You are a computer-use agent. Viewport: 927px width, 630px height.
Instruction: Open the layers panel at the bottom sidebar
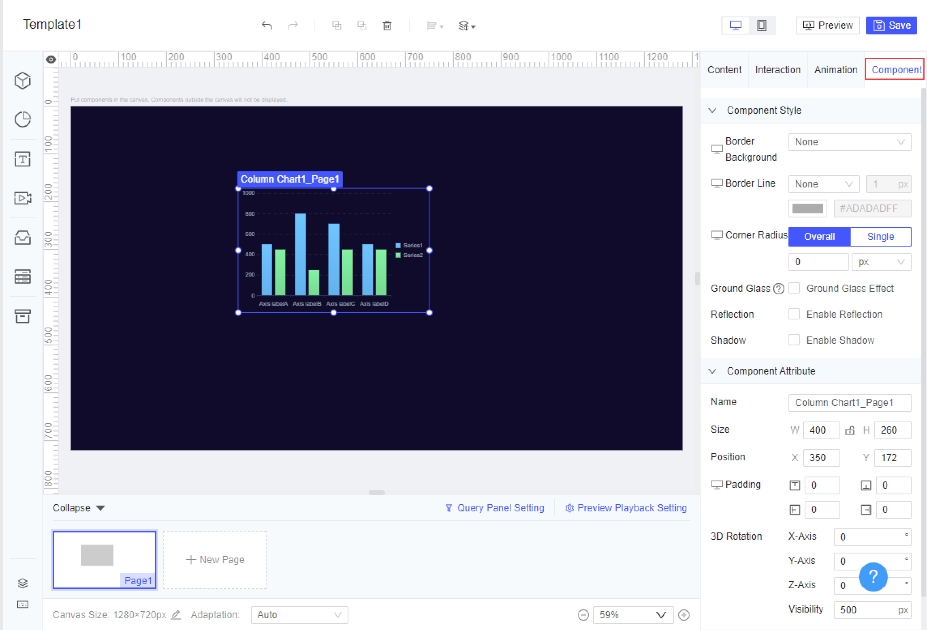pos(23,583)
